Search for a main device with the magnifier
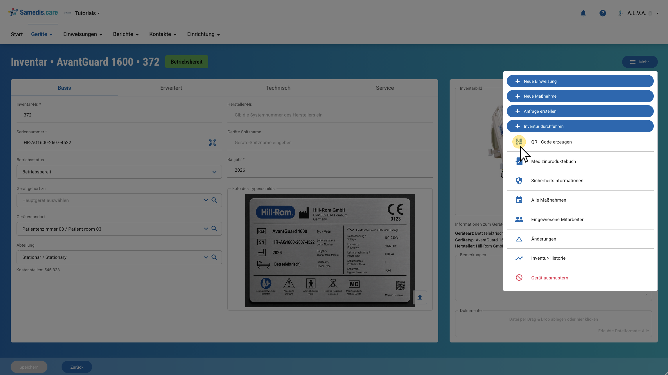Image resolution: width=668 pixels, height=375 pixels. pyautogui.click(x=214, y=200)
